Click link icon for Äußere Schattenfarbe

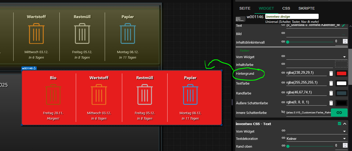coord(283,102)
